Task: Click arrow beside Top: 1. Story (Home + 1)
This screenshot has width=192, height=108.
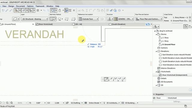Action: [x=190, y=17]
